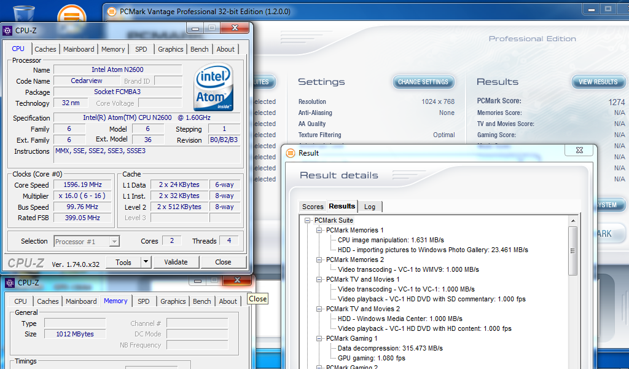This screenshot has width=629, height=369.
Task: Select Mainboard tab in lower CPU-Z window
Action: tap(81, 301)
